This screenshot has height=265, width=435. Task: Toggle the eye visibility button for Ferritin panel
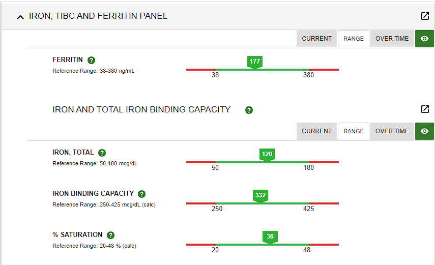[424, 39]
